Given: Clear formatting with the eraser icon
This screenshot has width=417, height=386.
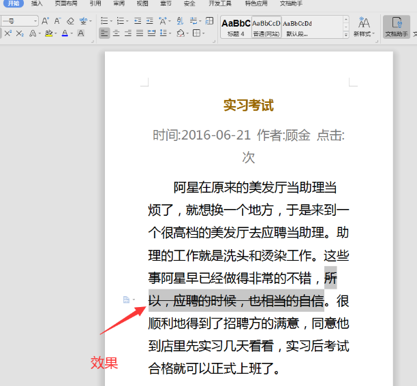Looking at the screenshot, I should tap(70, 21).
